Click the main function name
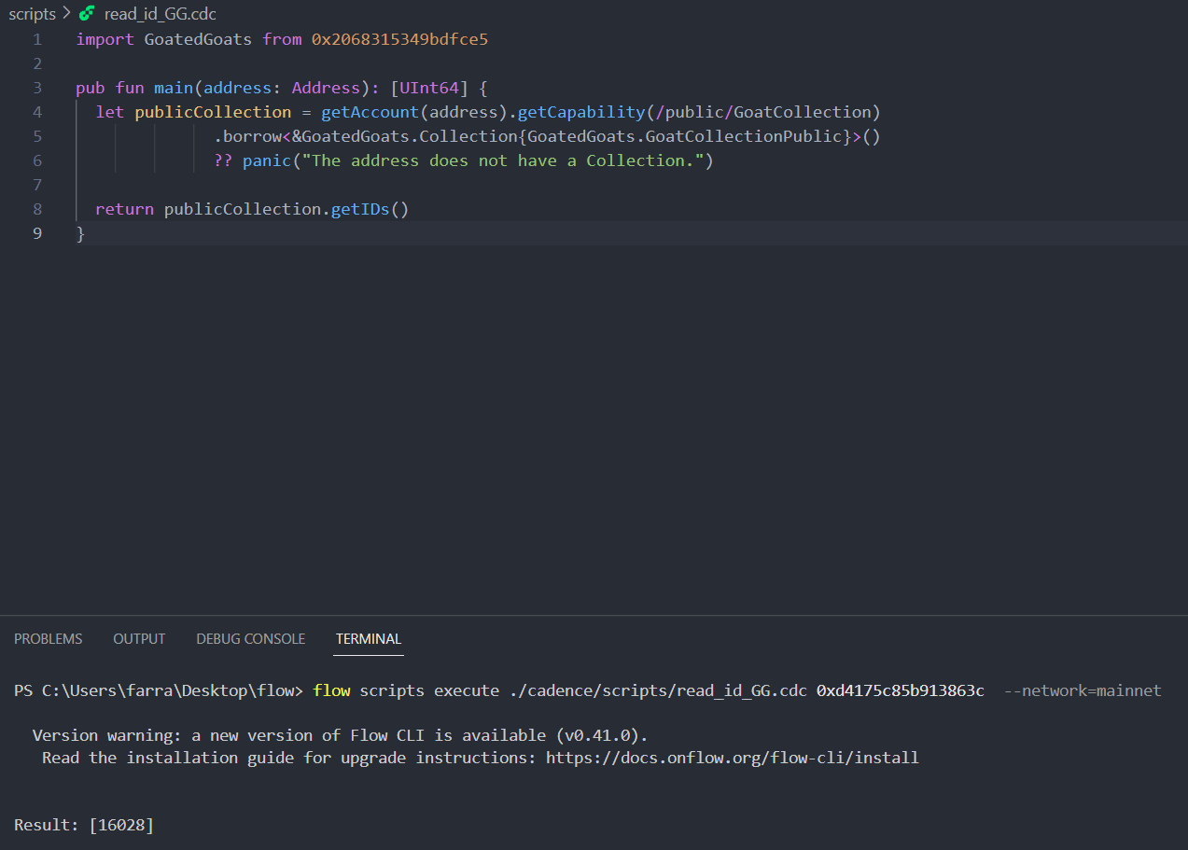 click(174, 88)
